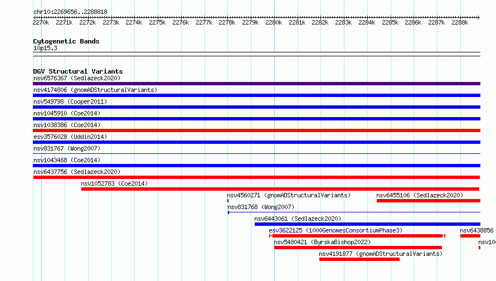Click the red bar under esv3622125
The width and height of the screenshot is (496, 281).
point(357,236)
